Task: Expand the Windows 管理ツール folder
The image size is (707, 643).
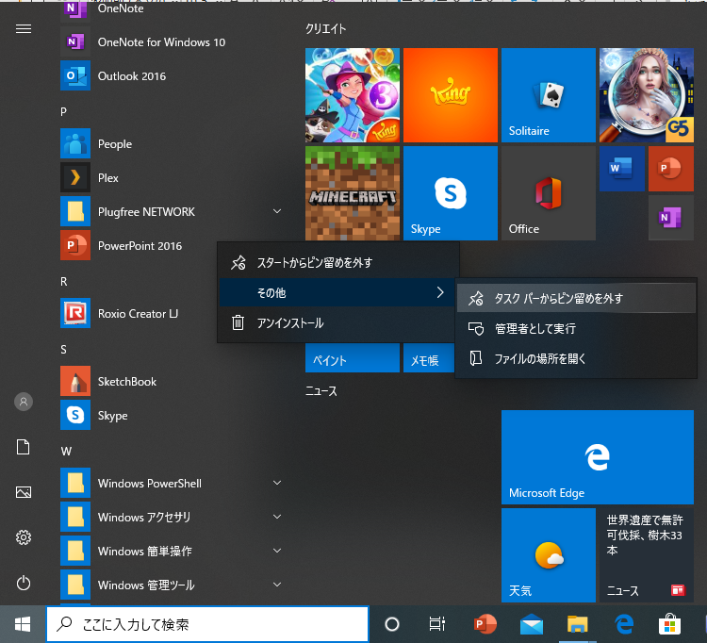Action: tap(277, 585)
